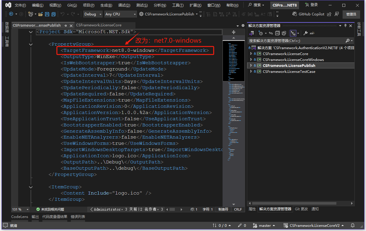The image size is (366, 231).
Task: Open the editor tab list dropdown arrow
Action: [238, 26]
